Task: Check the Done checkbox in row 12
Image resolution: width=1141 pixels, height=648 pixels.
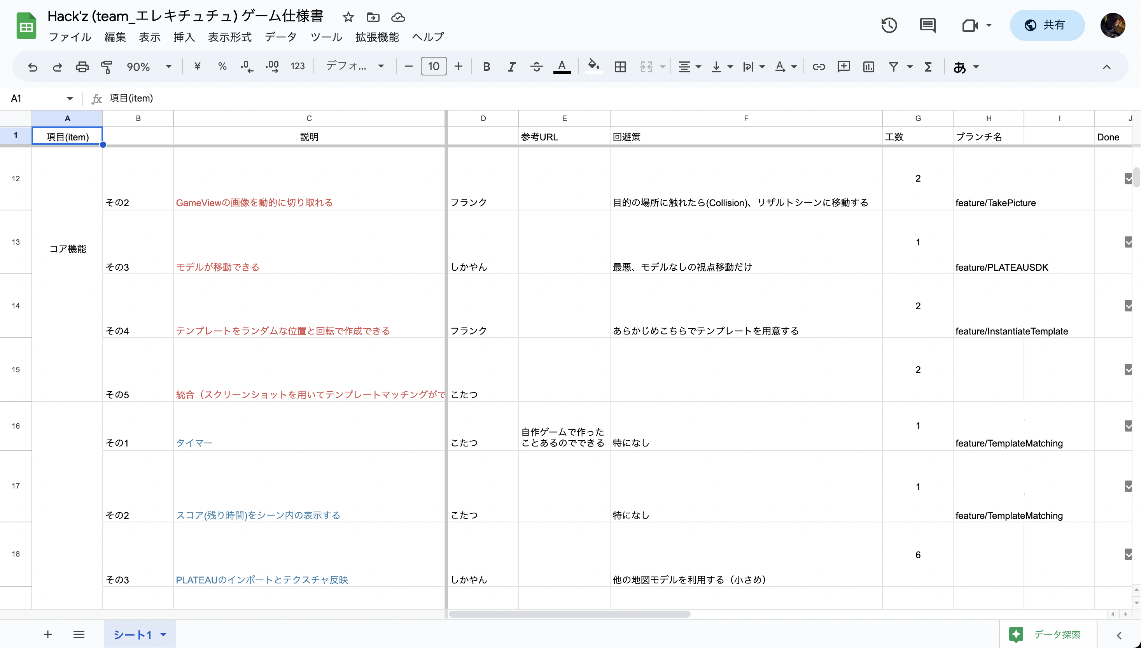Action: [x=1128, y=178]
